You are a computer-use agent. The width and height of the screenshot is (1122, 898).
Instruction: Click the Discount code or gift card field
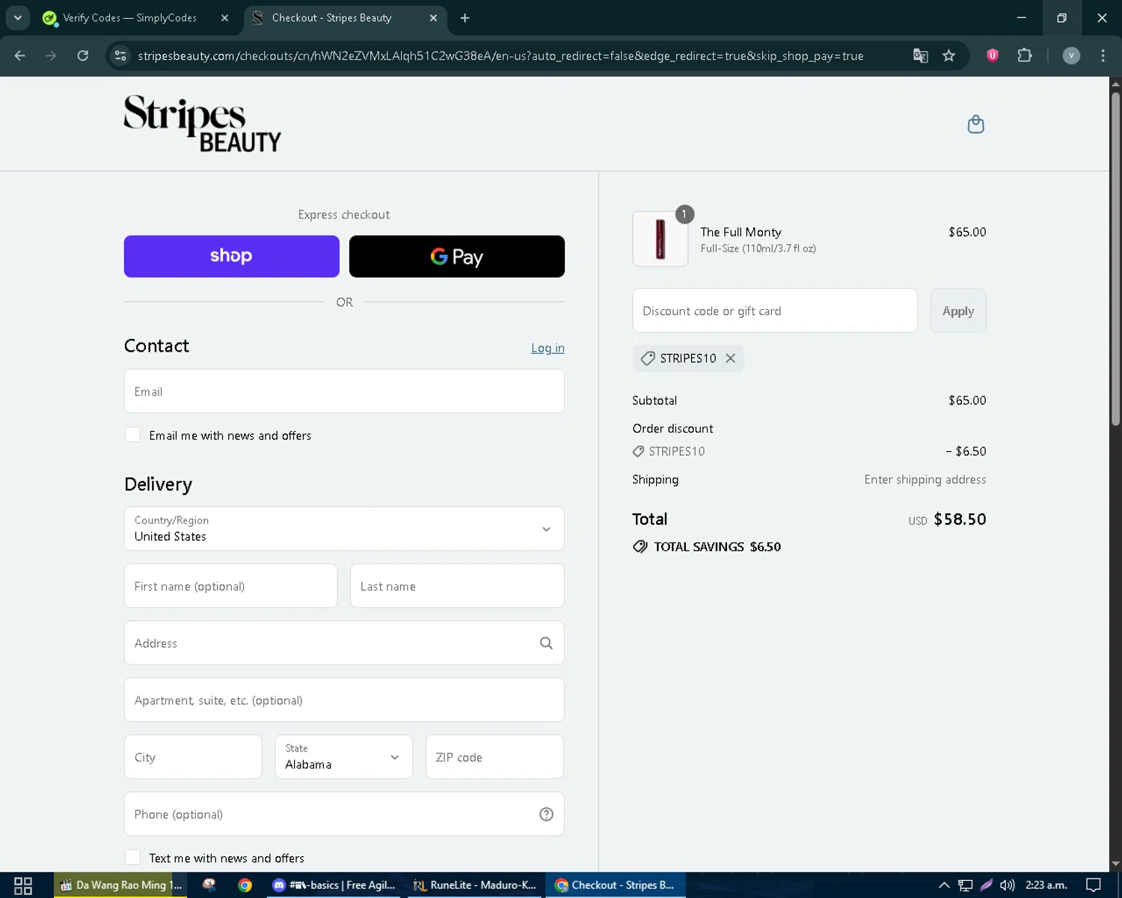tap(775, 311)
